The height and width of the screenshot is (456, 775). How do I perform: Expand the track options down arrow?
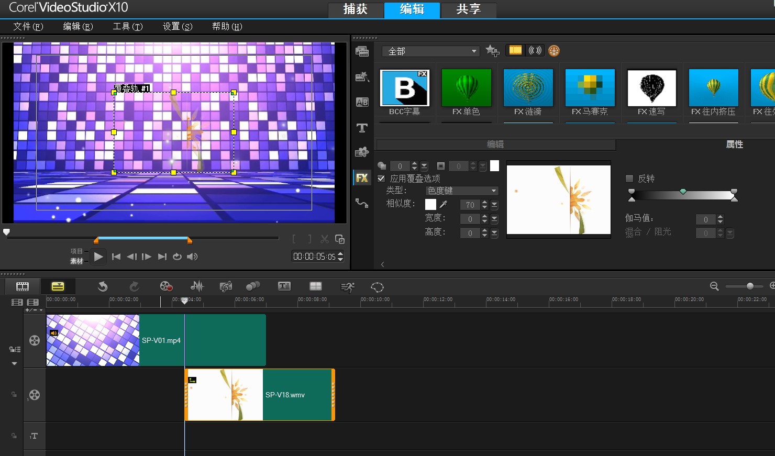coord(14,363)
